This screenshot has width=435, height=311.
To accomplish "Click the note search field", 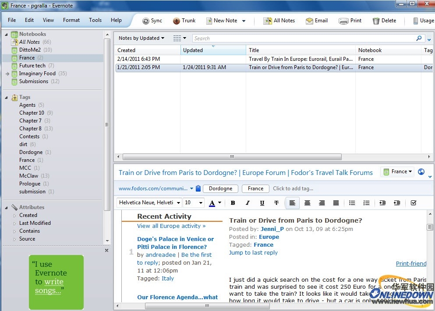I will click(304, 38).
